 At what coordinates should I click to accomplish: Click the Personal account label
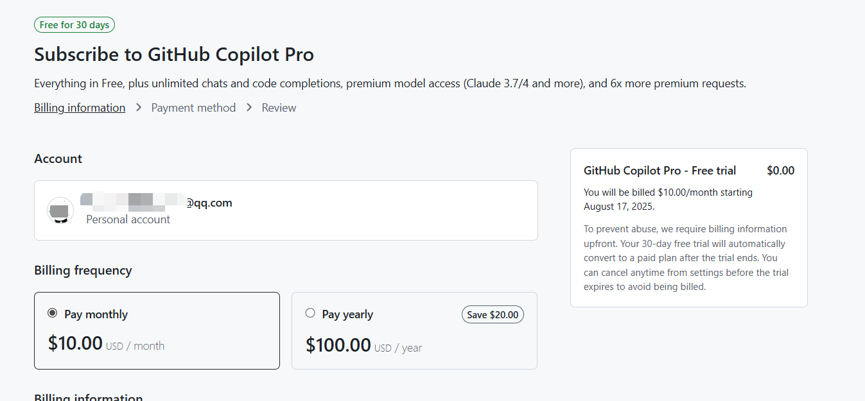coord(128,219)
